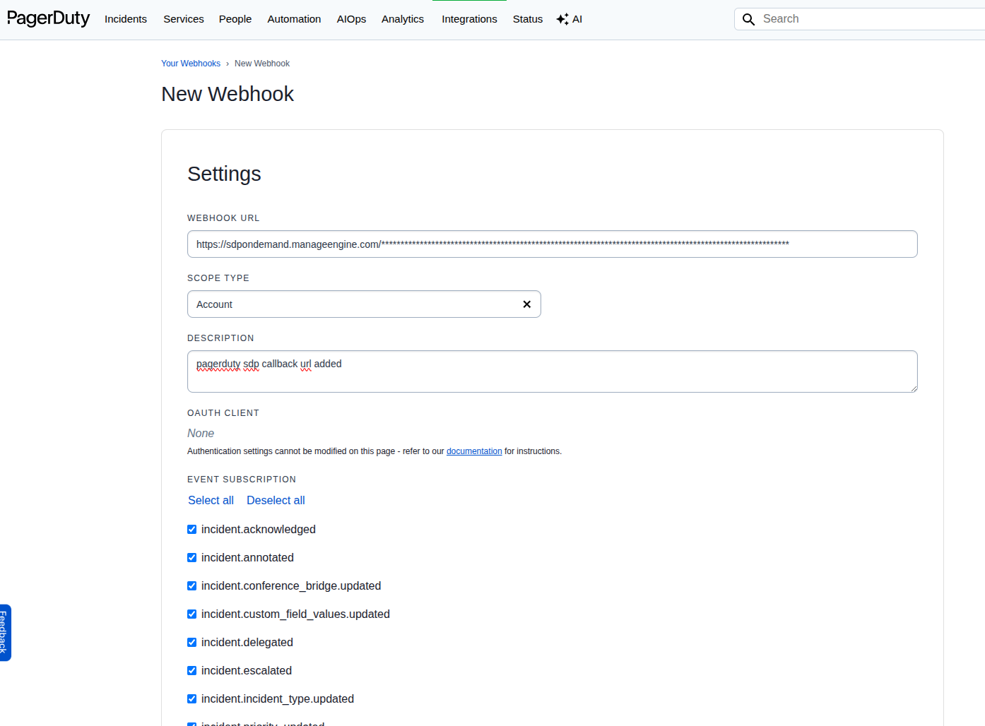Click into the Webhook URL field
Image resolution: width=985 pixels, height=726 pixels.
coord(553,244)
